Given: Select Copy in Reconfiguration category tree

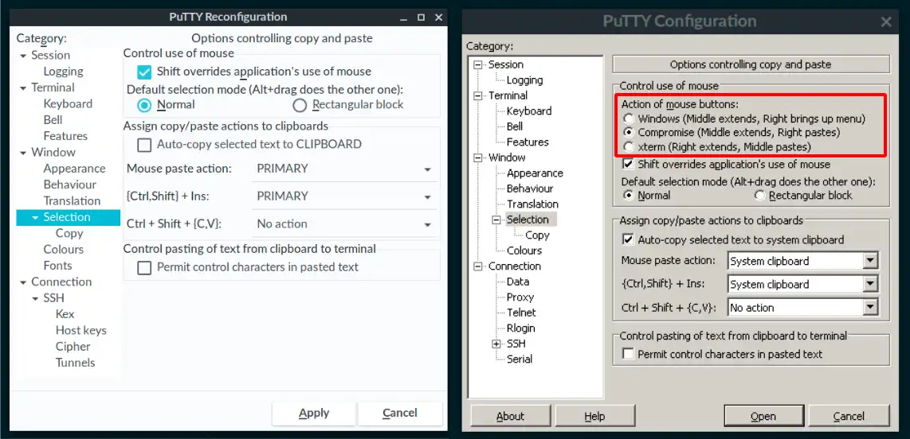Looking at the screenshot, I should (x=69, y=234).
